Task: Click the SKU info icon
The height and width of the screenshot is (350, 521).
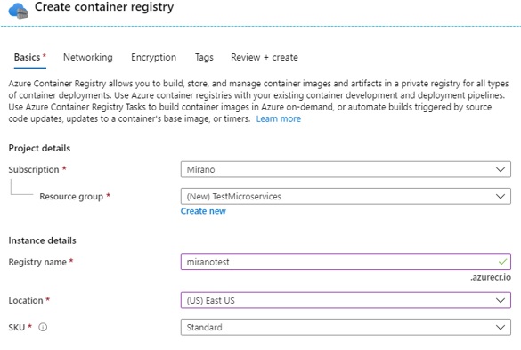Action: tap(43, 327)
